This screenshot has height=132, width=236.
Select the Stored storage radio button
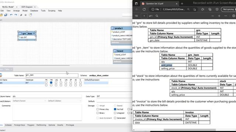point(115,106)
